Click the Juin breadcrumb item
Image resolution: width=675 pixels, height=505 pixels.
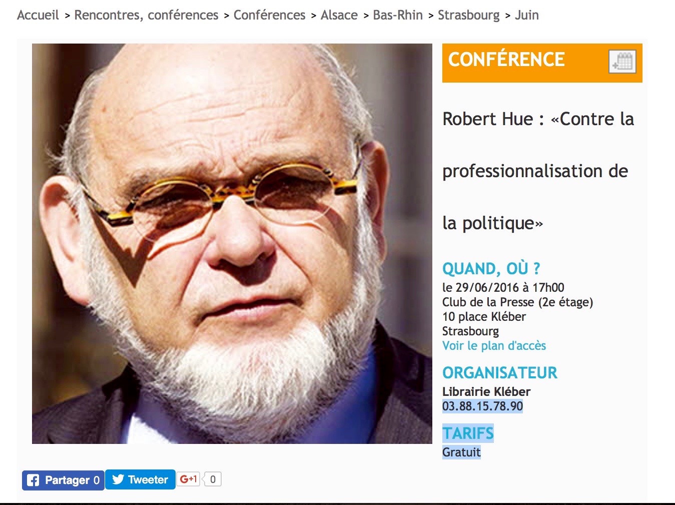click(x=526, y=15)
